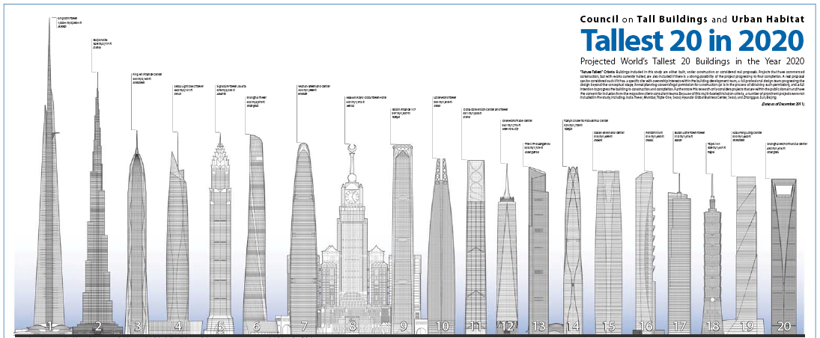
Task: Click the rank number 12
Action: (x=506, y=327)
